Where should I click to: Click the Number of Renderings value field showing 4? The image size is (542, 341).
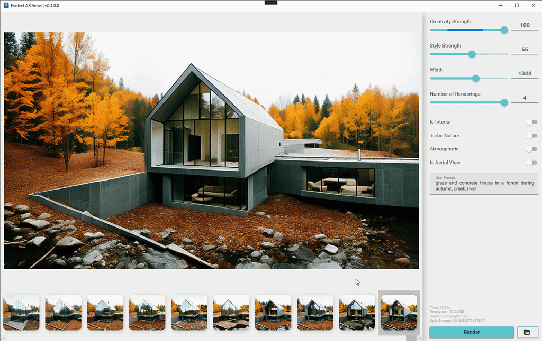point(525,97)
